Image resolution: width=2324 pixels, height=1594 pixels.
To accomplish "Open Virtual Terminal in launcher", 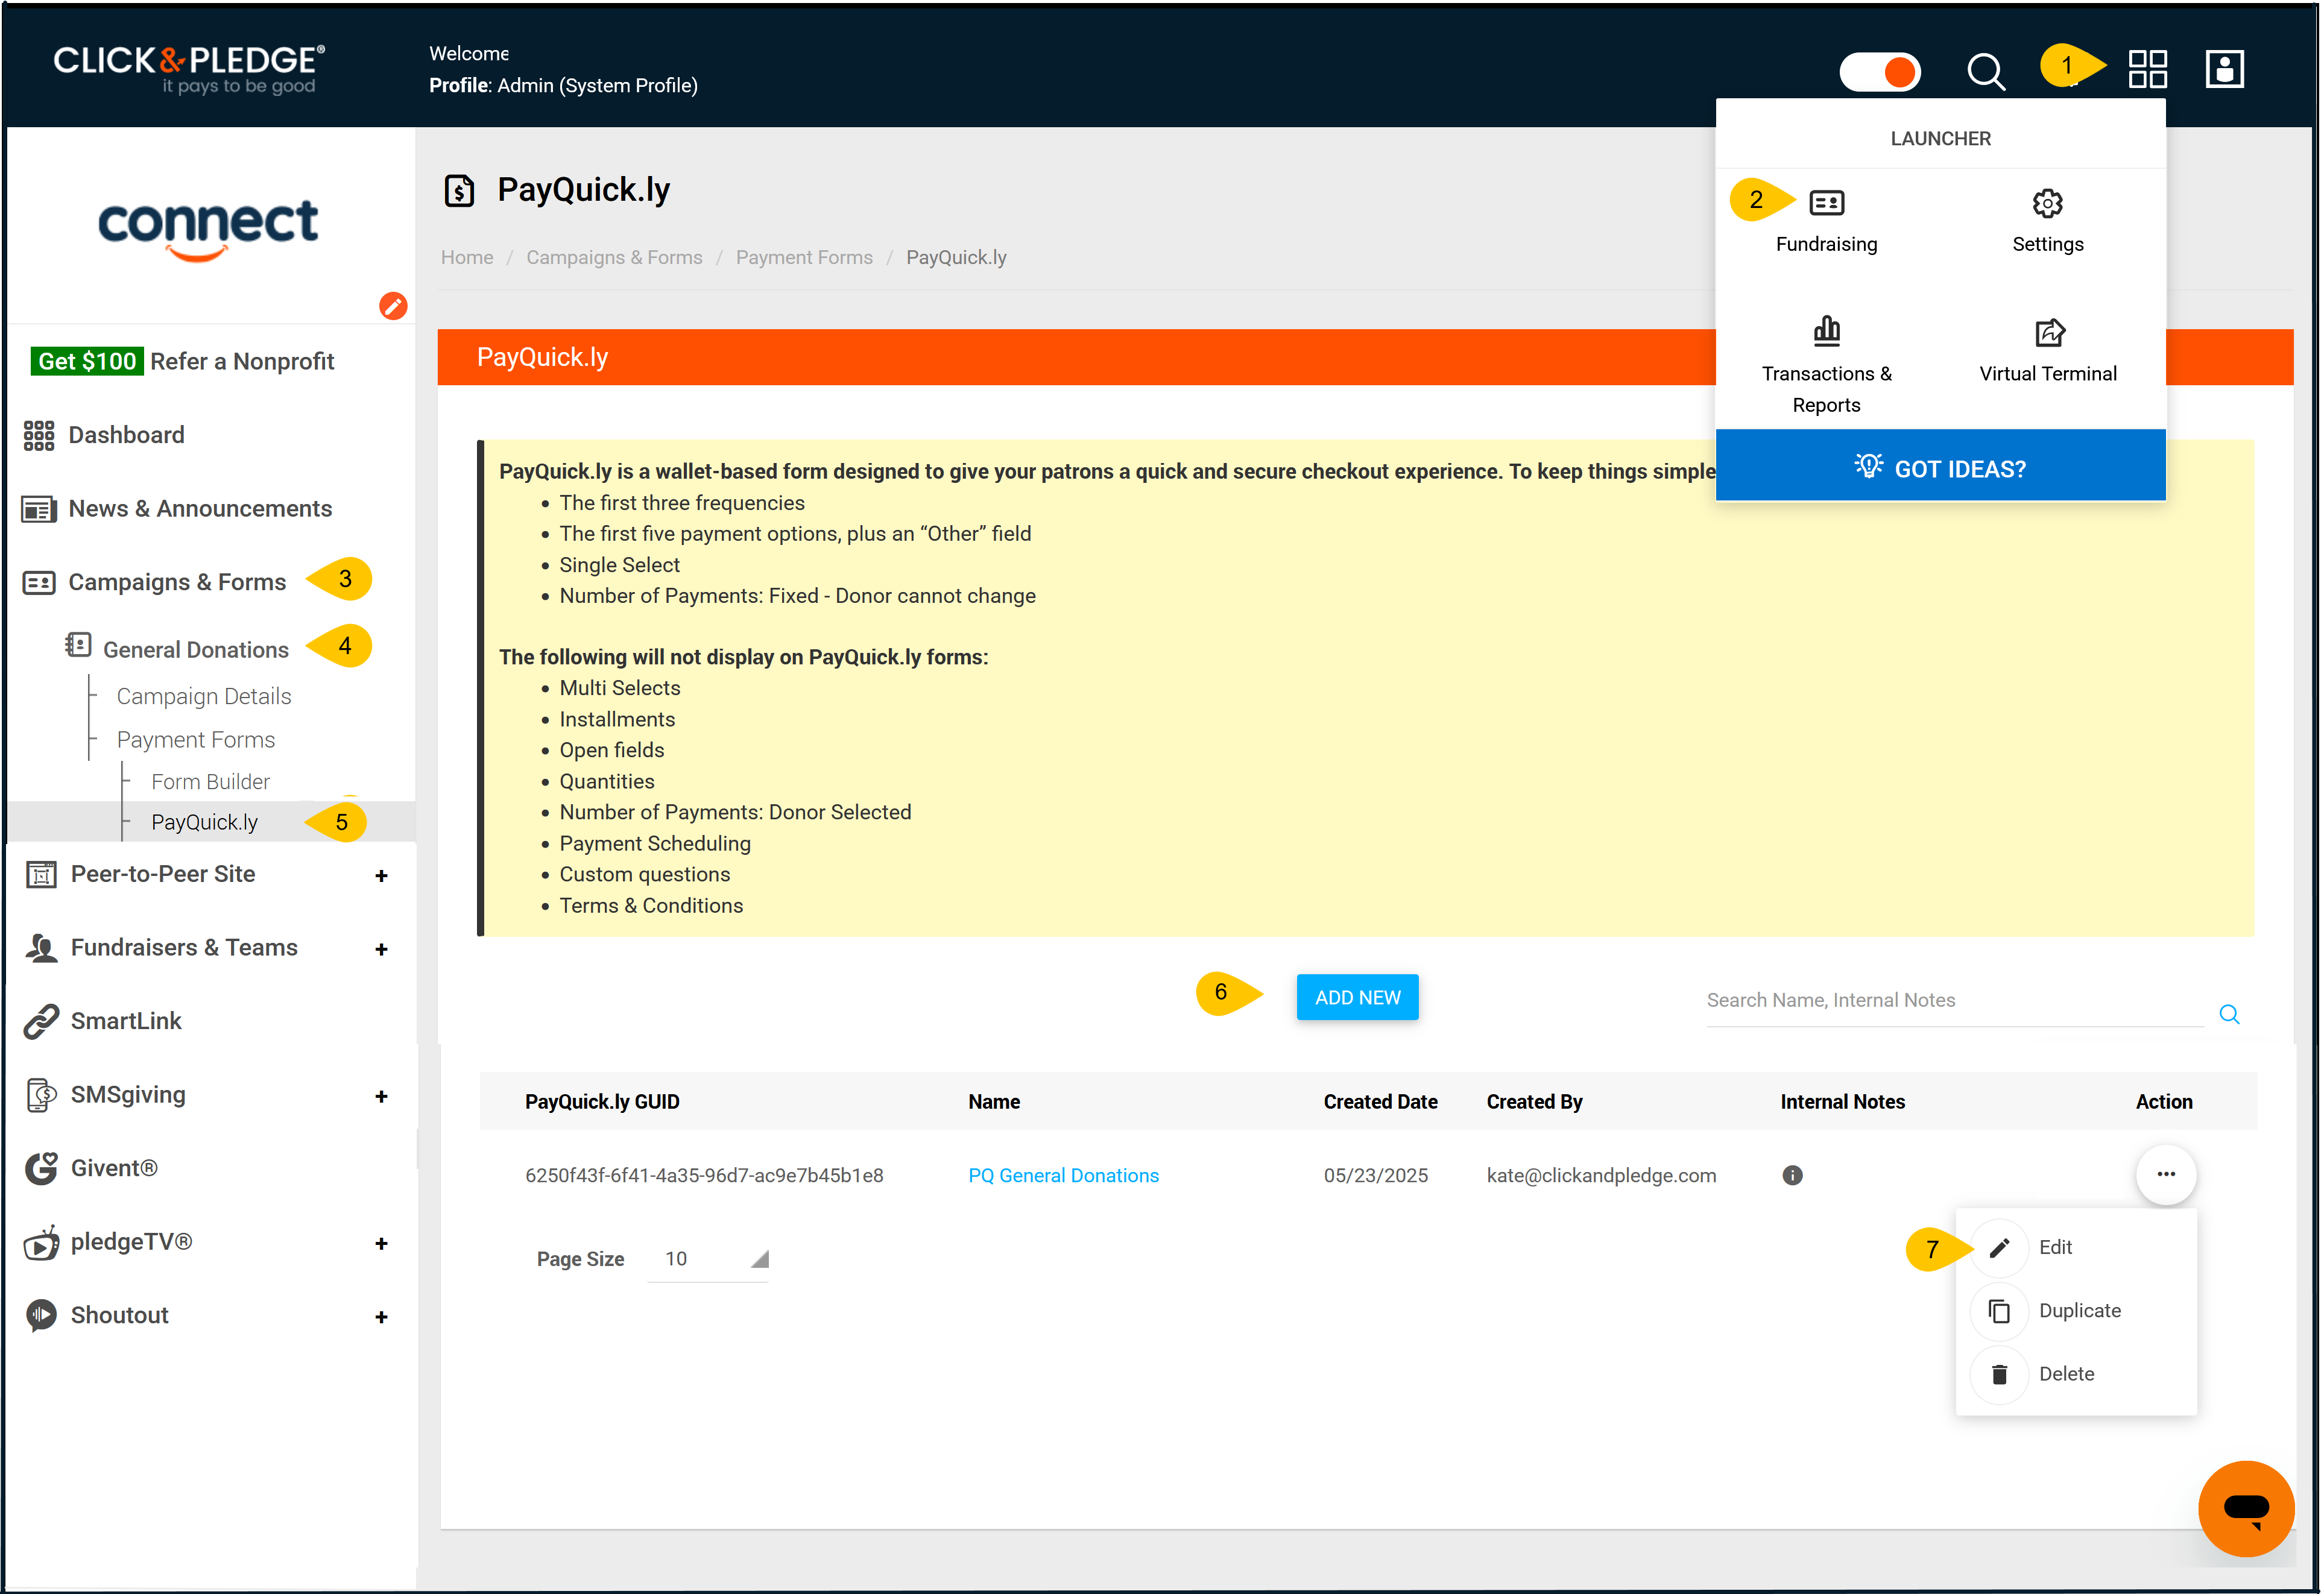I will pos(2047,350).
